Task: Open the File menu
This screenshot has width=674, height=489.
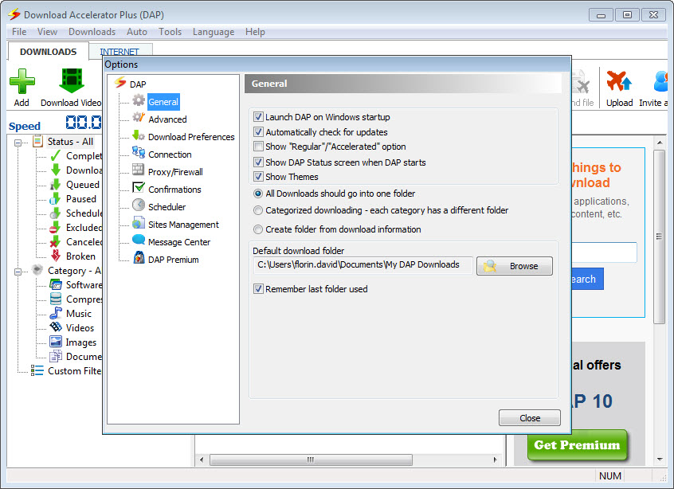Action: pyautogui.click(x=19, y=32)
